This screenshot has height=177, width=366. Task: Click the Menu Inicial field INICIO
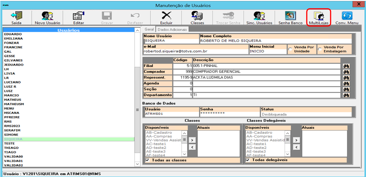coord(268,51)
